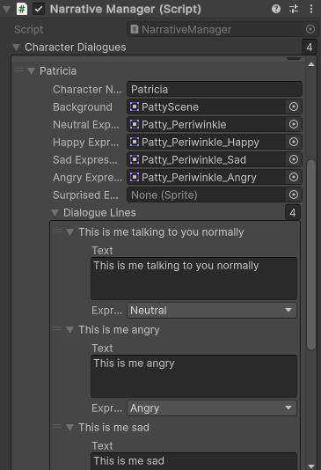Click object picker for Neutral Expression sprite

pos(294,124)
